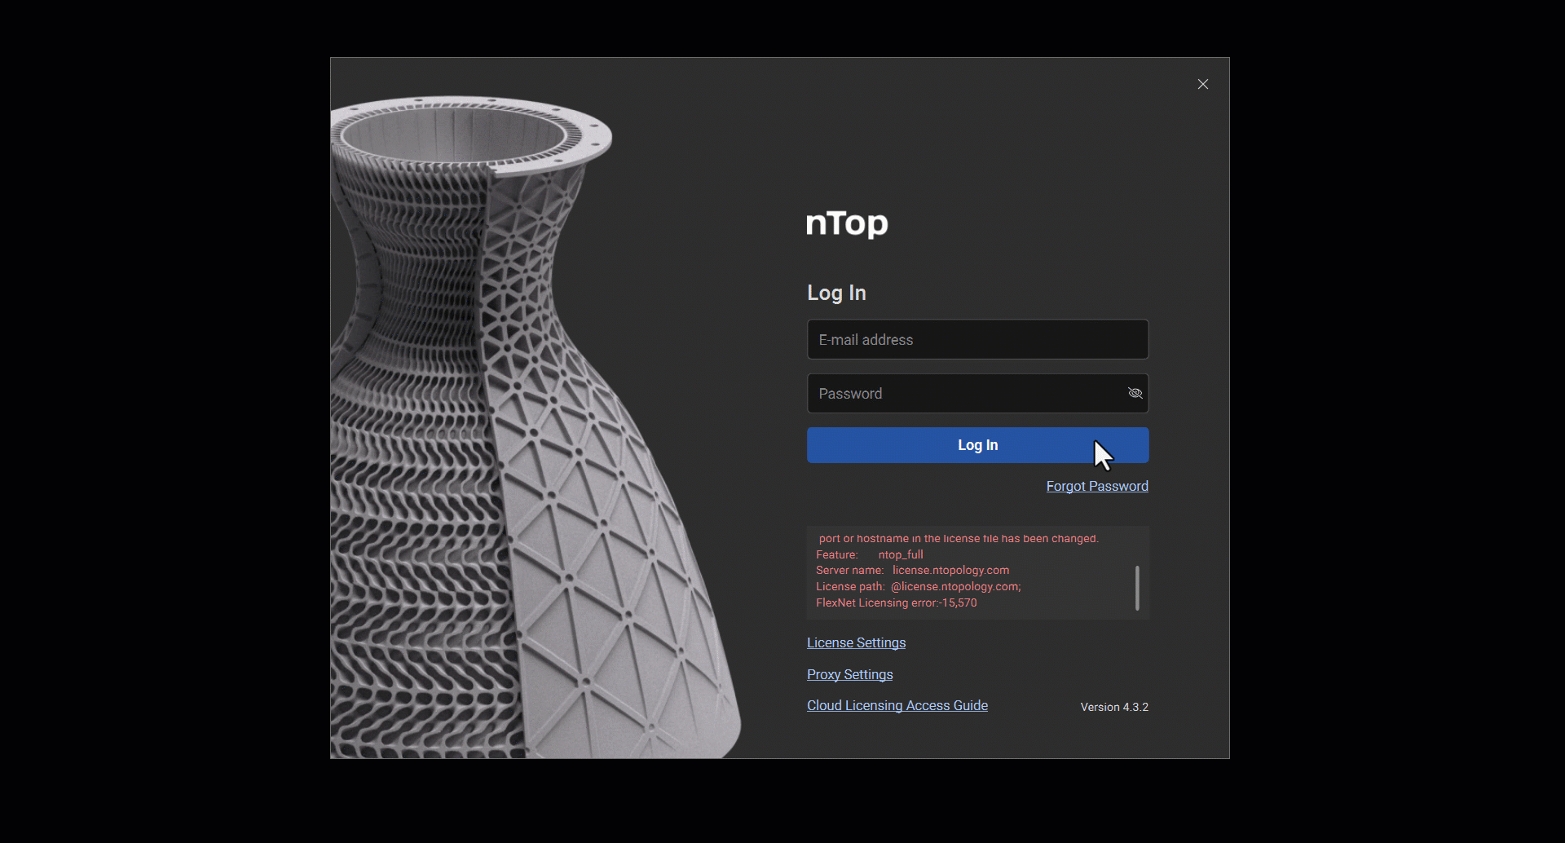Image resolution: width=1565 pixels, height=843 pixels.
Task: Submit with the blue Log In button
Action: [977, 445]
